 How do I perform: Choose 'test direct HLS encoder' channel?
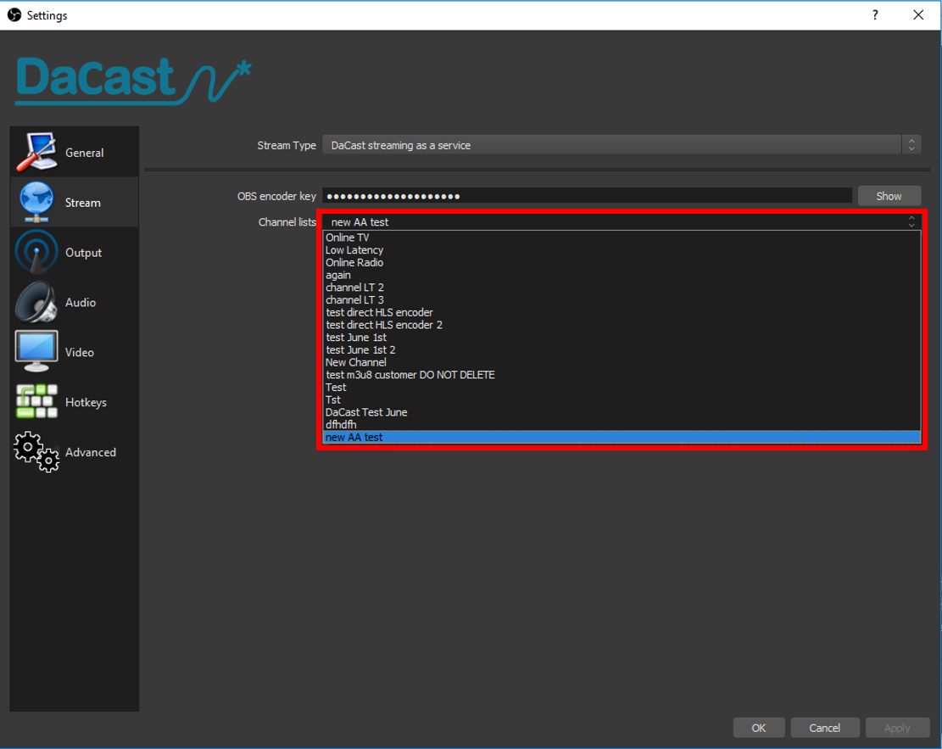tap(621, 313)
